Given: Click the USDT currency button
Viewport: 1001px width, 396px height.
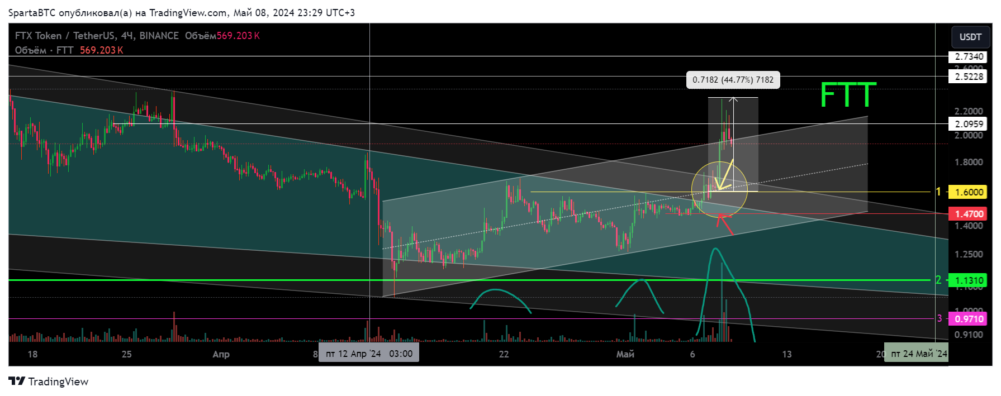Looking at the screenshot, I should [970, 37].
